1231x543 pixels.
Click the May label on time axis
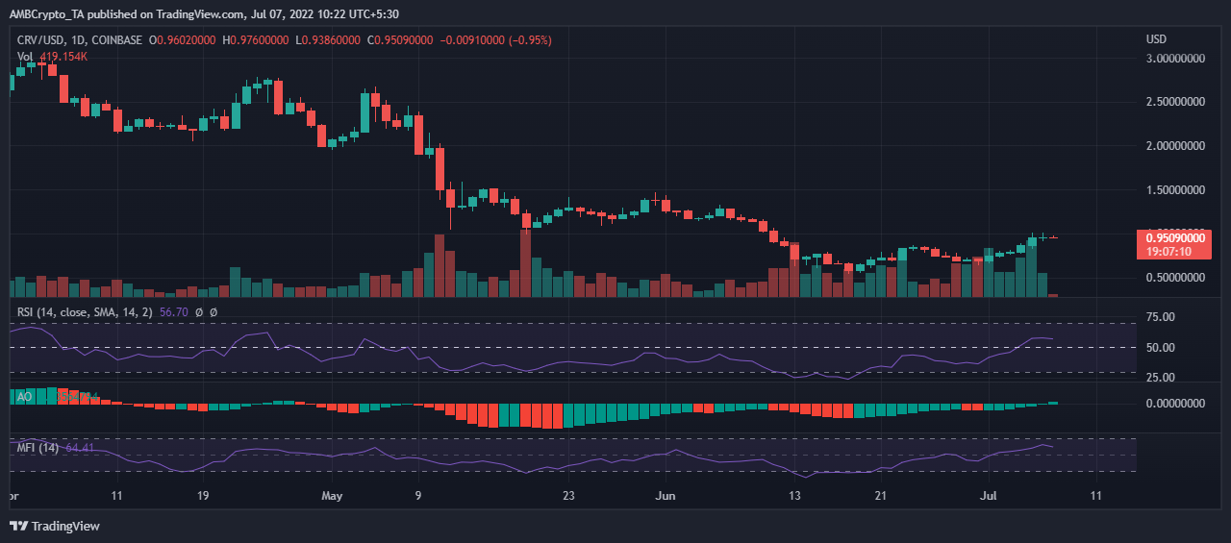332,497
